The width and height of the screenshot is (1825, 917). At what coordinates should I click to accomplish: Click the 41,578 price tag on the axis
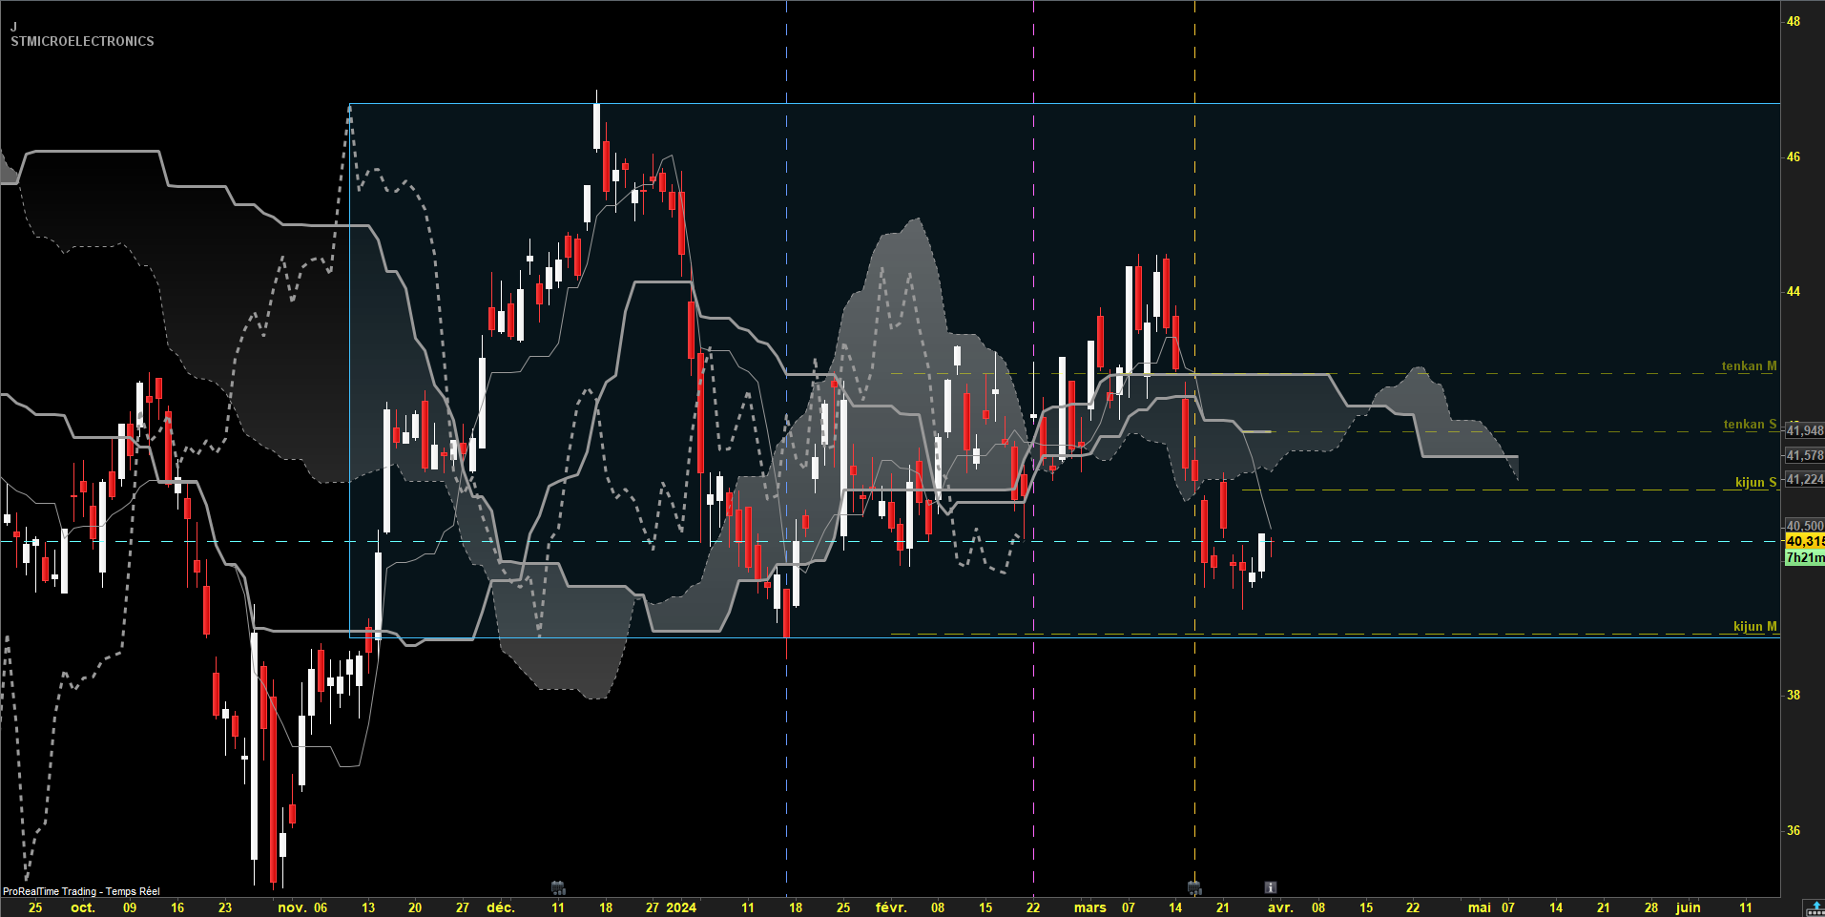pos(1804,456)
